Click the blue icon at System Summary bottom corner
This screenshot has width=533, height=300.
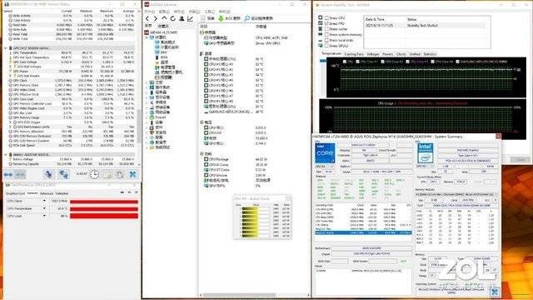click(494, 291)
